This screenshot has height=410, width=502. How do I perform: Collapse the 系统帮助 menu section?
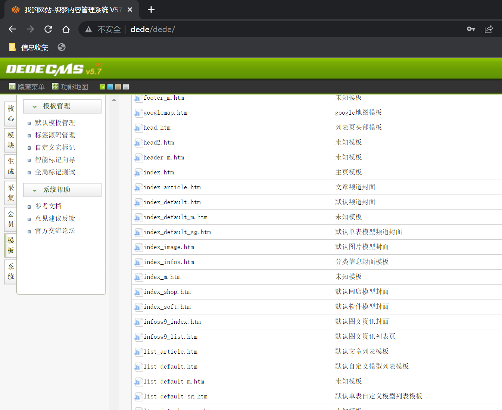click(x=62, y=190)
